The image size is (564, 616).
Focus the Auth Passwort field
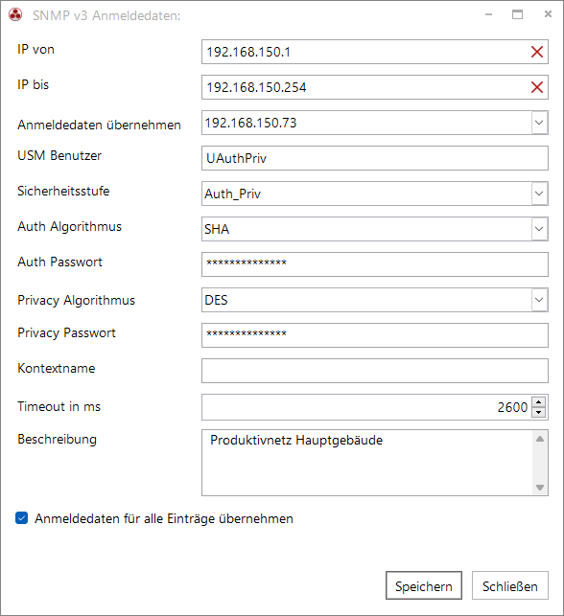click(x=375, y=264)
